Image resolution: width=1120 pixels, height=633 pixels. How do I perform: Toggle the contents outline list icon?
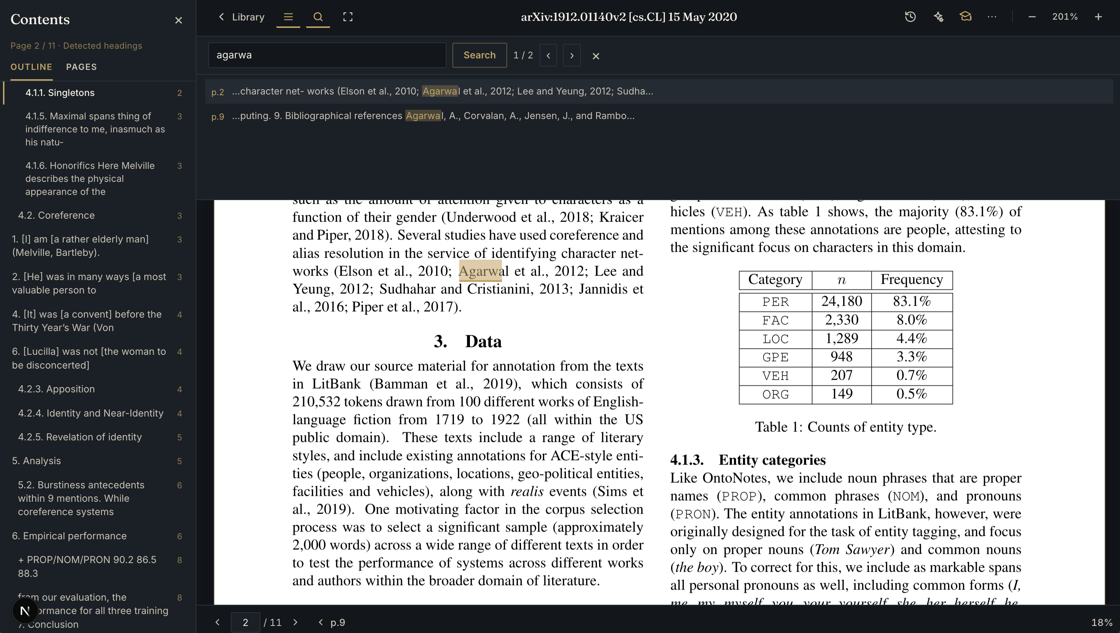click(x=288, y=17)
